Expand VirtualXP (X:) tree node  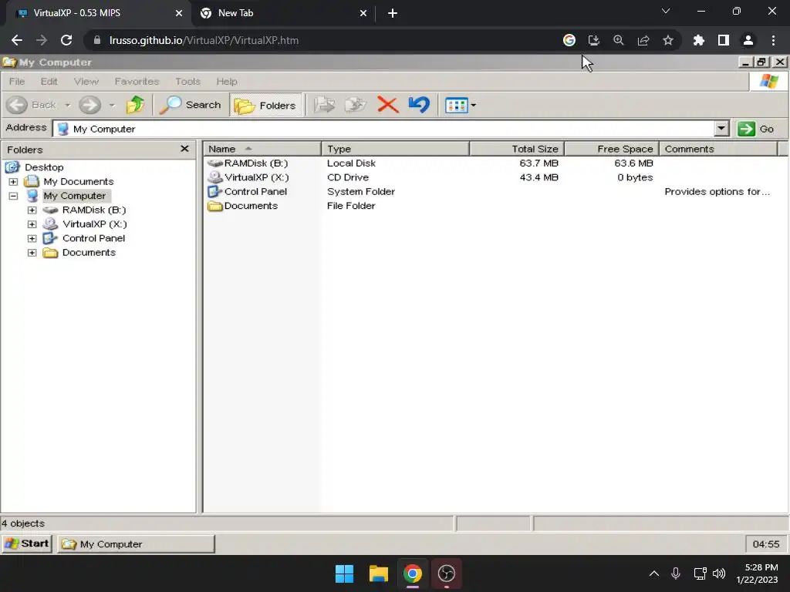pyautogui.click(x=32, y=224)
